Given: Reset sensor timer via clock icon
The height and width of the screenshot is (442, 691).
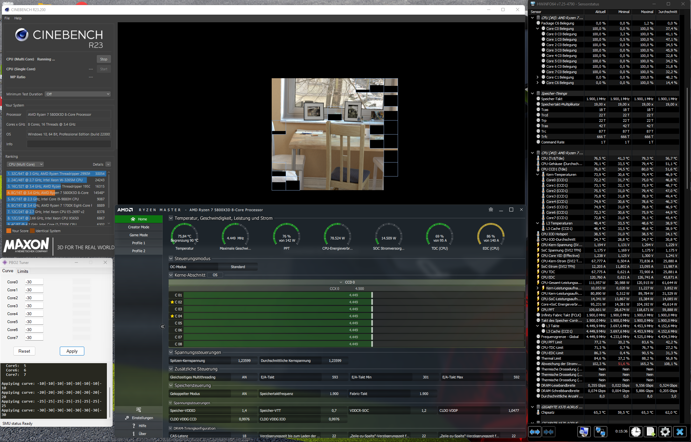Looking at the screenshot, I should [636, 432].
